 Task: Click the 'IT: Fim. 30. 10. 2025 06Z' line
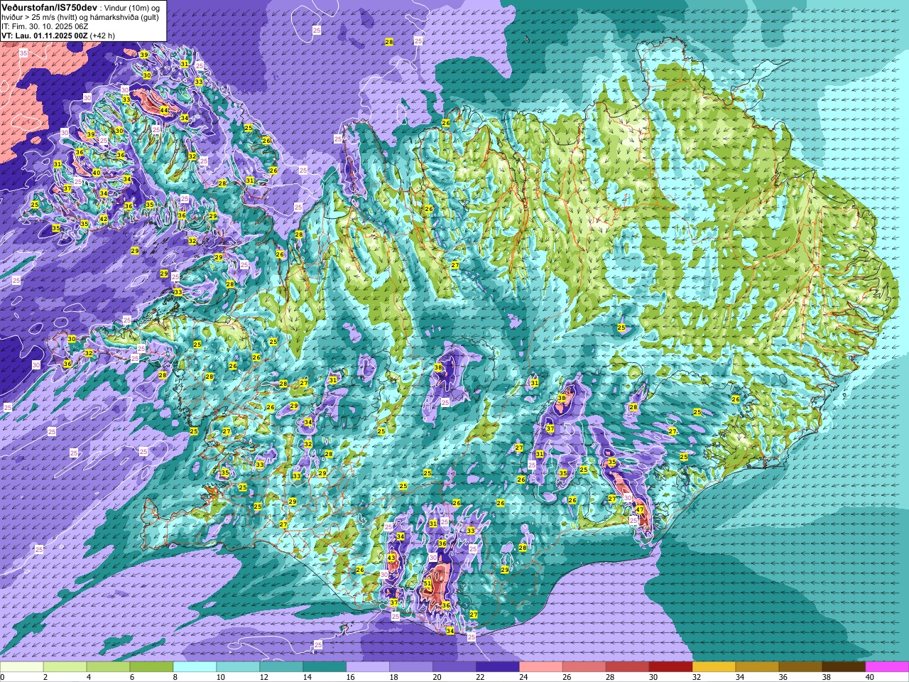(45, 26)
